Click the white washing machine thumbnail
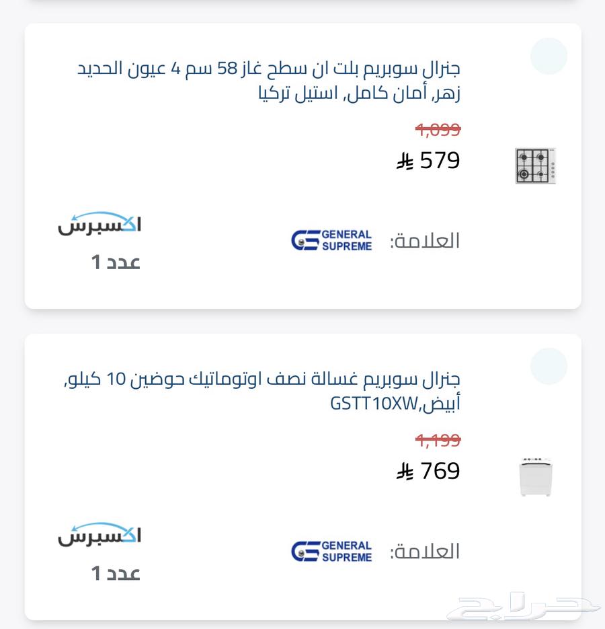The height and width of the screenshot is (629, 605). (x=536, y=476)
